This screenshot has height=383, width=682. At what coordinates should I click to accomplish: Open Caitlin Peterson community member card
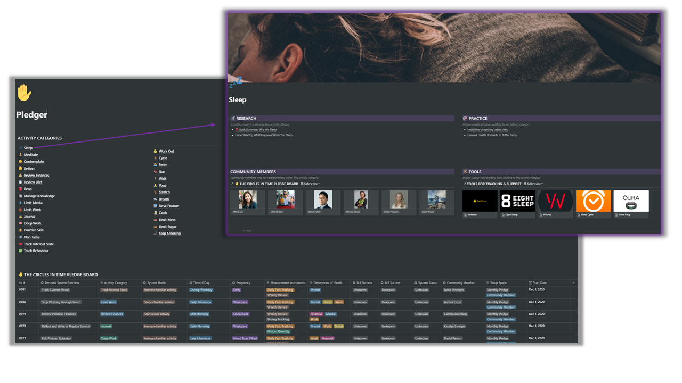[399, 203]
